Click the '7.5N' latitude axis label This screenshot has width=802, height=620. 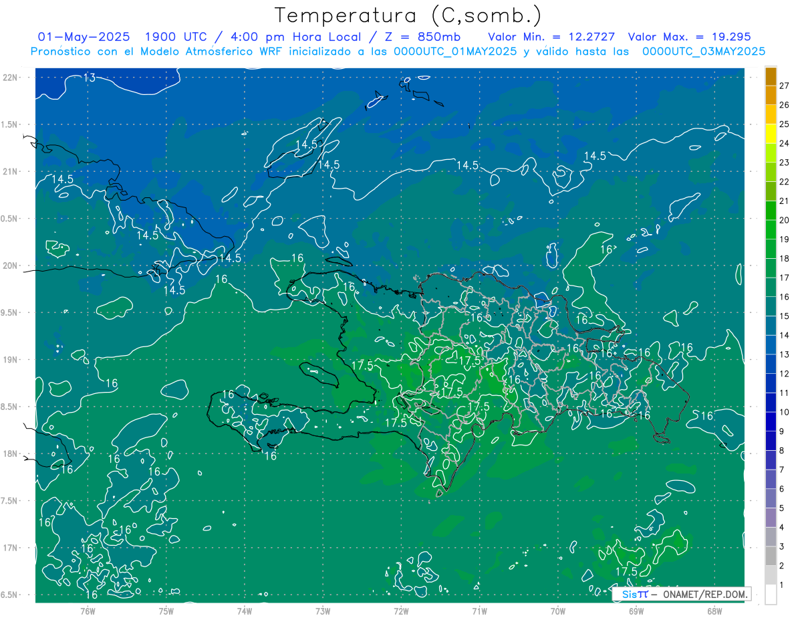click(x=10, y=501)
